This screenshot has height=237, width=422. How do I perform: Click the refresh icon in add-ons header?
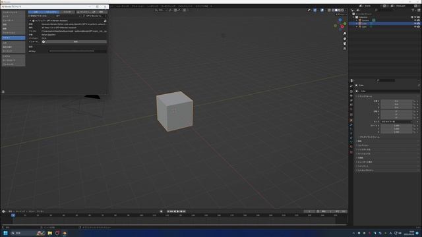pos(94,12)
